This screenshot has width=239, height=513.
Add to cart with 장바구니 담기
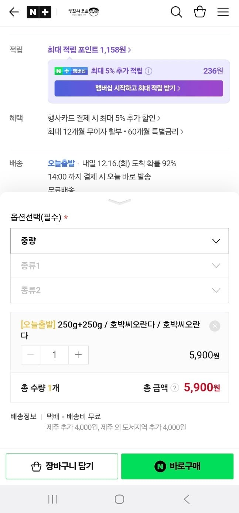point(62,466)
